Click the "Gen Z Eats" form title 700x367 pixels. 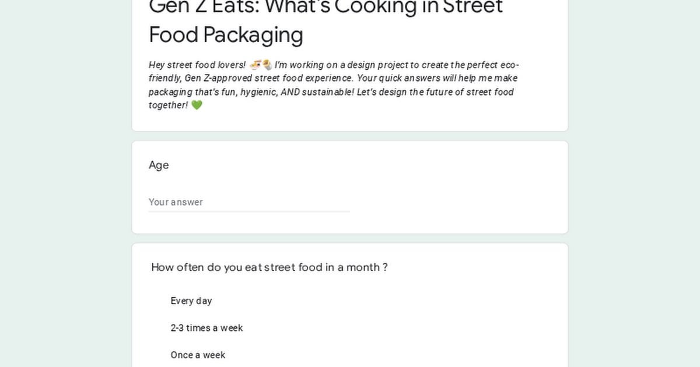coord(325,8)
